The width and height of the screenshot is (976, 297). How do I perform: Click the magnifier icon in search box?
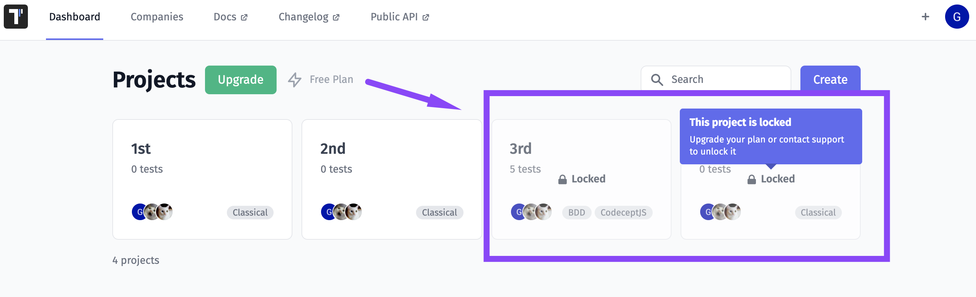(656, 80)
